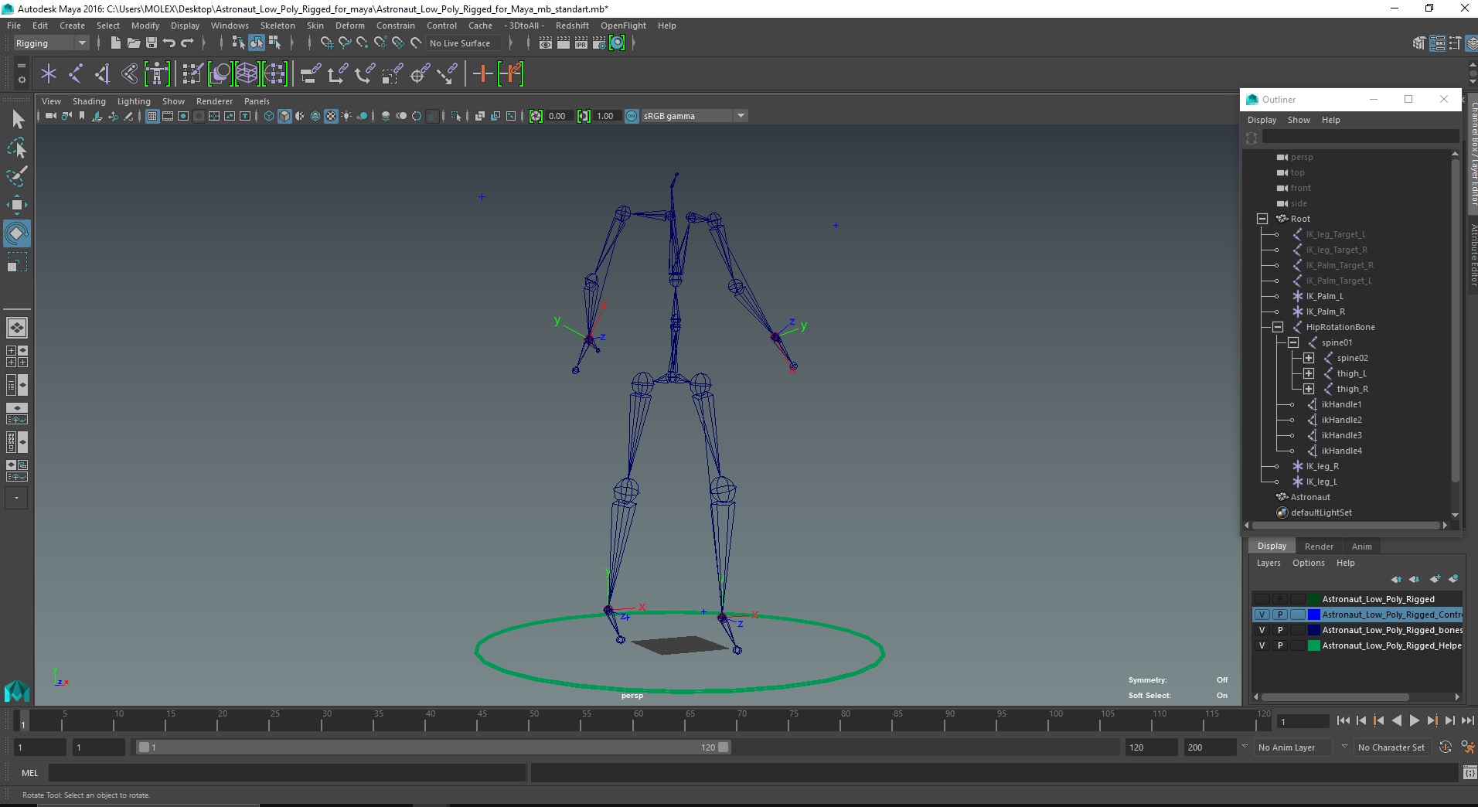This screenshot has height=807, width=1478.
Task: Click the Set Key plus shelf icon
Action: [x=483, y=74]
